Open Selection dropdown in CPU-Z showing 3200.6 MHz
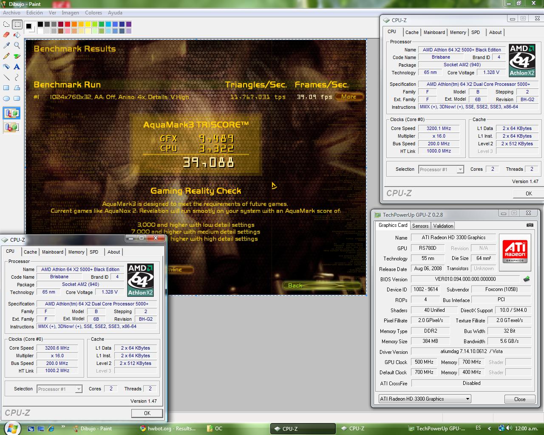Viewport: 544px width, 435px height. (59, 389)
